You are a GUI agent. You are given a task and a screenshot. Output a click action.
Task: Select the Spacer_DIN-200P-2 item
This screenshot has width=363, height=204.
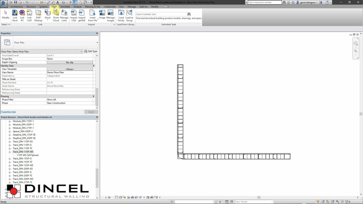click(23, 132)
